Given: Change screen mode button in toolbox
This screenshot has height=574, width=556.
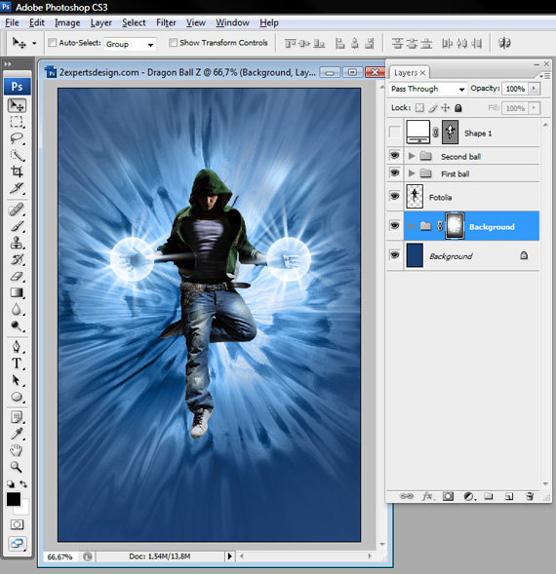Looking at the screenshot, I should click(17, 544).
